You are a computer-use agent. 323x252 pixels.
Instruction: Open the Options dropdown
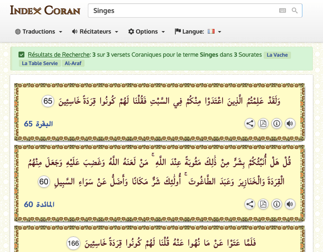pos(146,31)
